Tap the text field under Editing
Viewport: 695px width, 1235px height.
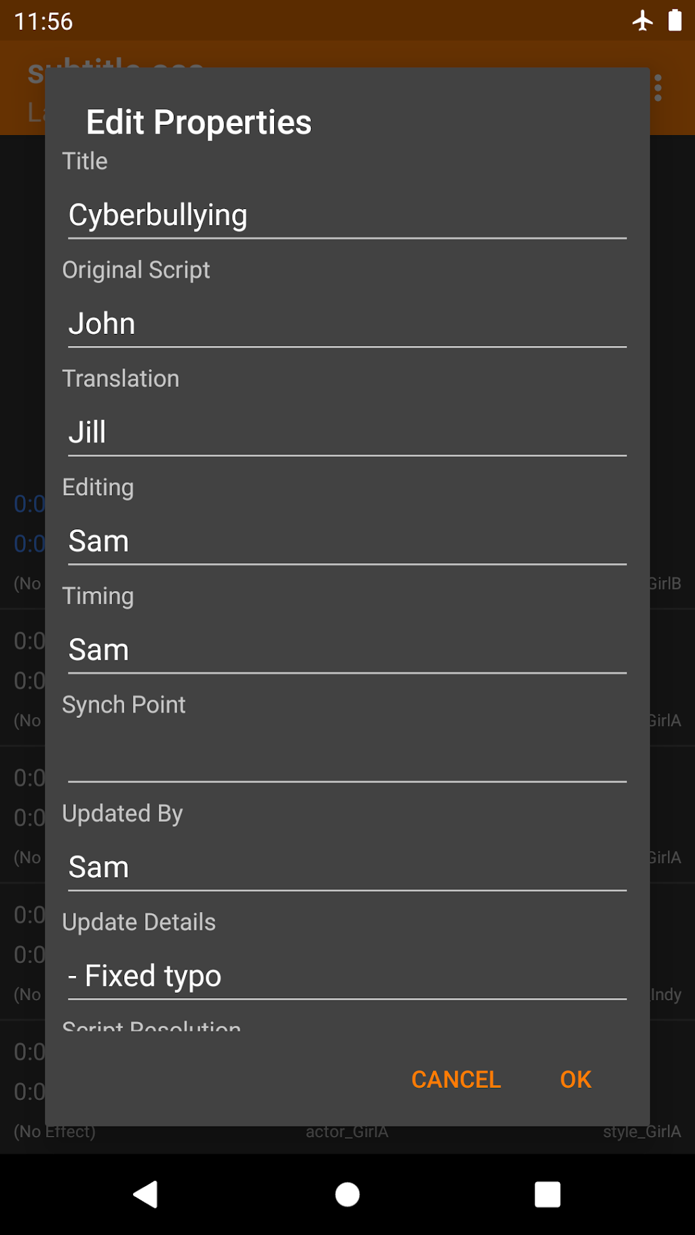click(346, 541)
